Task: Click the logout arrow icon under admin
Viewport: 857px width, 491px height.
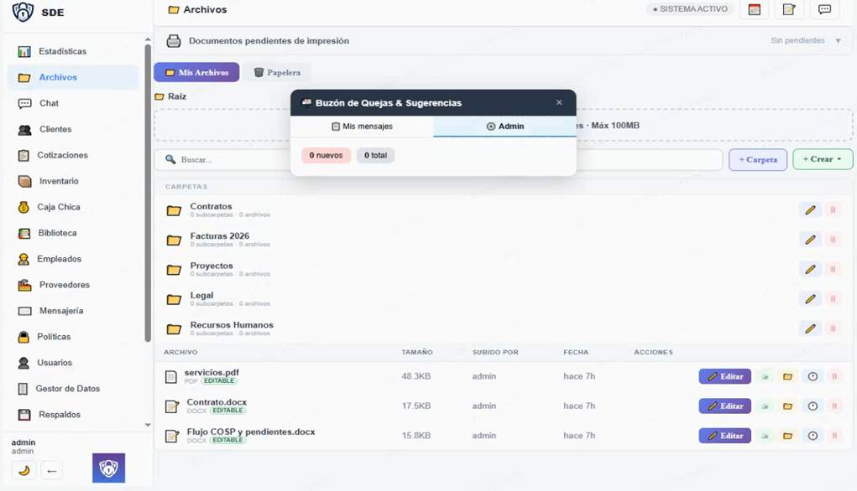Action: click(x=51, y=470)
